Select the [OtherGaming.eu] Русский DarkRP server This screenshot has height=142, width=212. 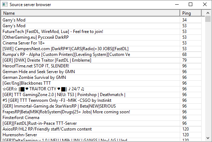point(101,37)
